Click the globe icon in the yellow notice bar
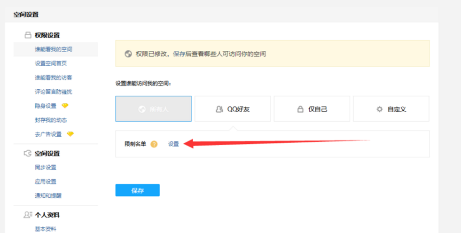This screenshot has height=233, width=461. [128, 54]
